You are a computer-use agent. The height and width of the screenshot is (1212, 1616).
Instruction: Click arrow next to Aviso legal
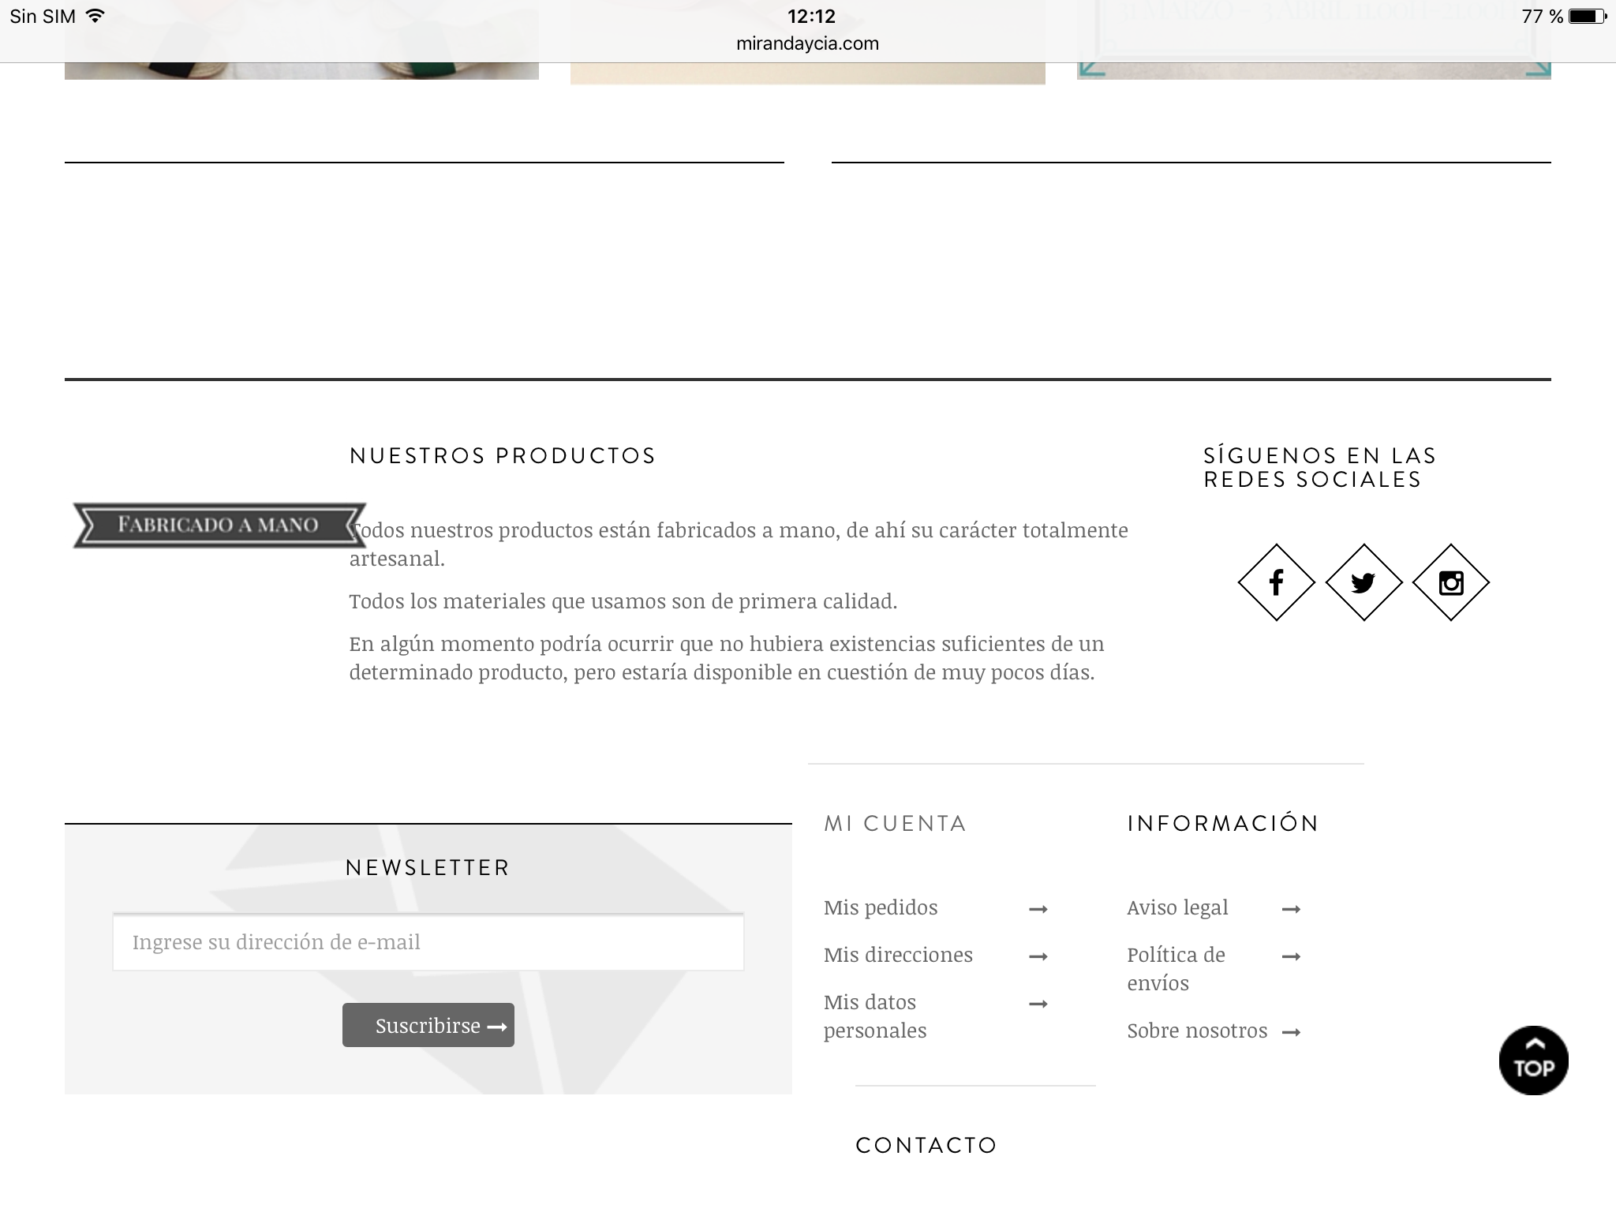coord(1291,909)
